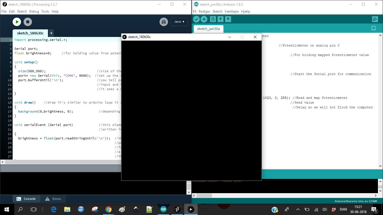This screenshot has width=383, height=215.
Task: Select the sketch_jun30a tab in Arduino
Action: click(208, 29)
